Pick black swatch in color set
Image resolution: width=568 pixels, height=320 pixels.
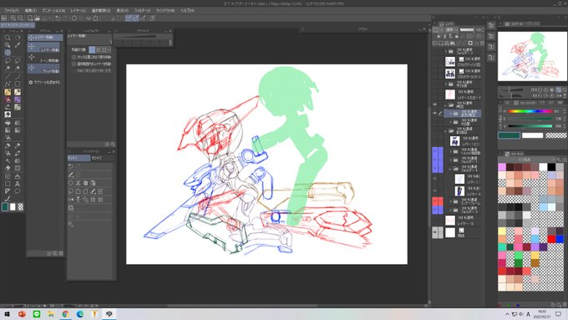tap(551, 167)
